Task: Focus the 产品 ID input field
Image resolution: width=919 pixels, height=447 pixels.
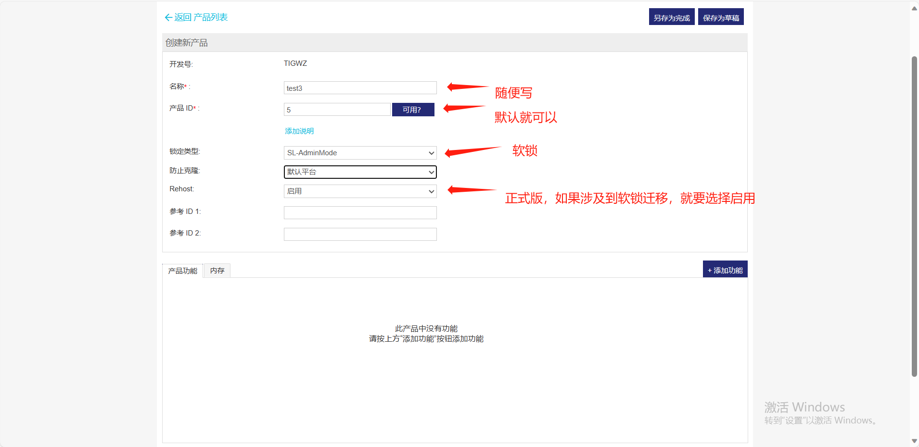Action: (337, 110)
